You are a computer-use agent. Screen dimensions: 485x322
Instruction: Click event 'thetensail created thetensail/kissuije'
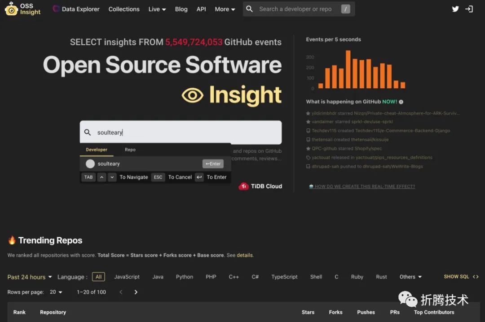click(x=347, y=140)
